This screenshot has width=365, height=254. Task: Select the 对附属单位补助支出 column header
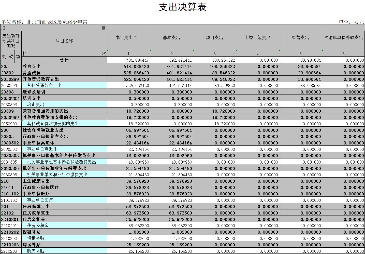(343, 37)
